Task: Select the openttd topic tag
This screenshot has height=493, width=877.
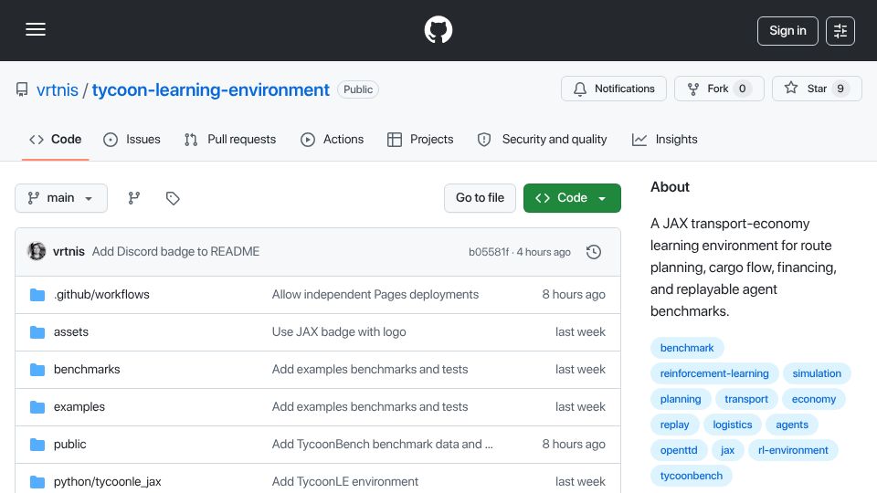Action: (x=679, y=450)
